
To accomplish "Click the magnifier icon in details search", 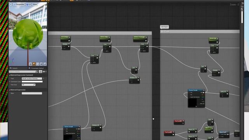I will (x=37, y=72).
